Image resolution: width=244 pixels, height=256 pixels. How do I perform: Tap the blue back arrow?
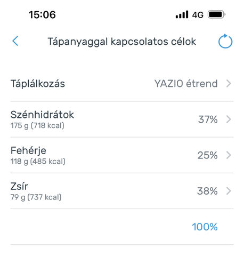pos(15,41)
